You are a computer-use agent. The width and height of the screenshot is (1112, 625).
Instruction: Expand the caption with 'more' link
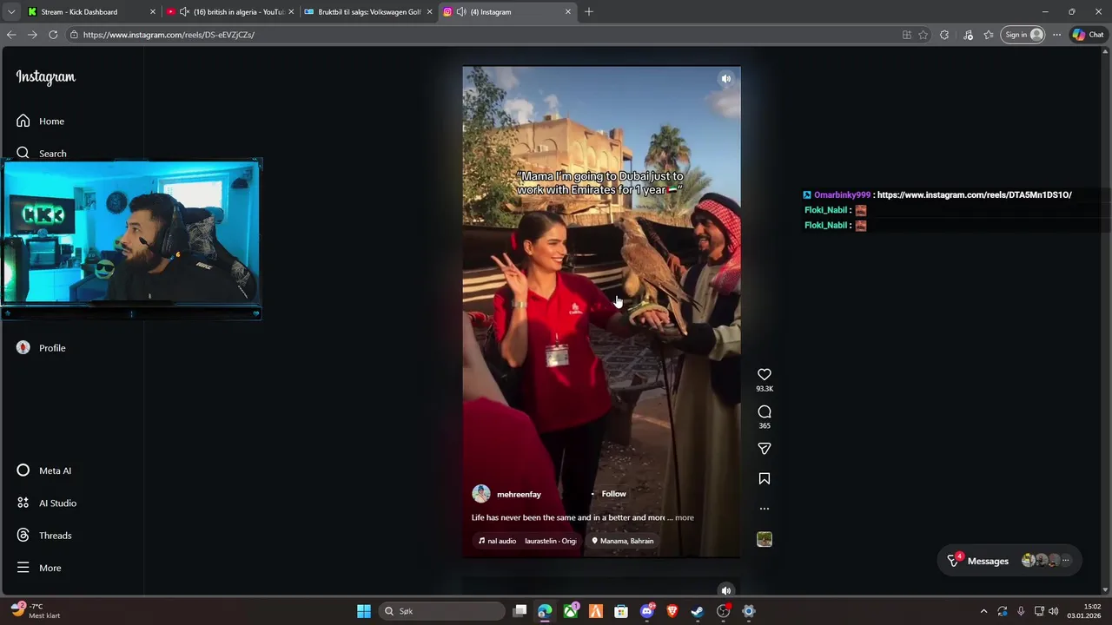click(x=685, y=517)
